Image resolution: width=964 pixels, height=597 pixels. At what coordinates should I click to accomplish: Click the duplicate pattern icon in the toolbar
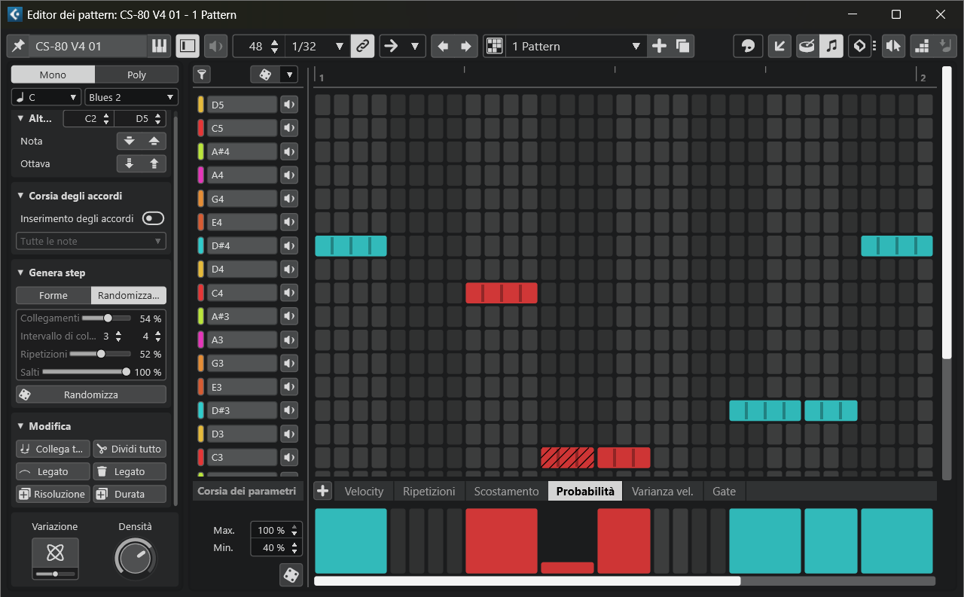pos(682,46)
